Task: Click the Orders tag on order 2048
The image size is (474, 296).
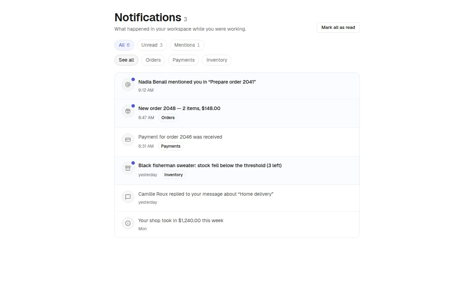Action: coord(168,118)
